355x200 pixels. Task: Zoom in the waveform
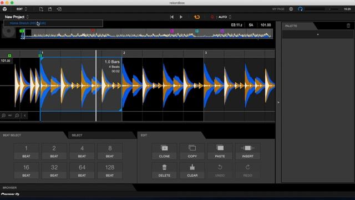coord(3,116)
